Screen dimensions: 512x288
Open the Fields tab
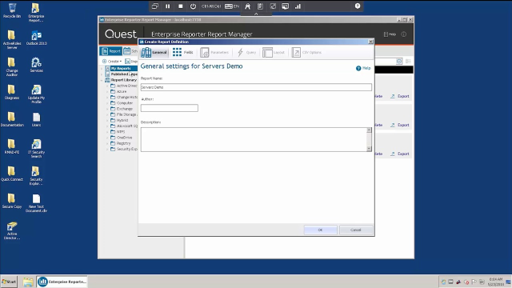[183, 52]
